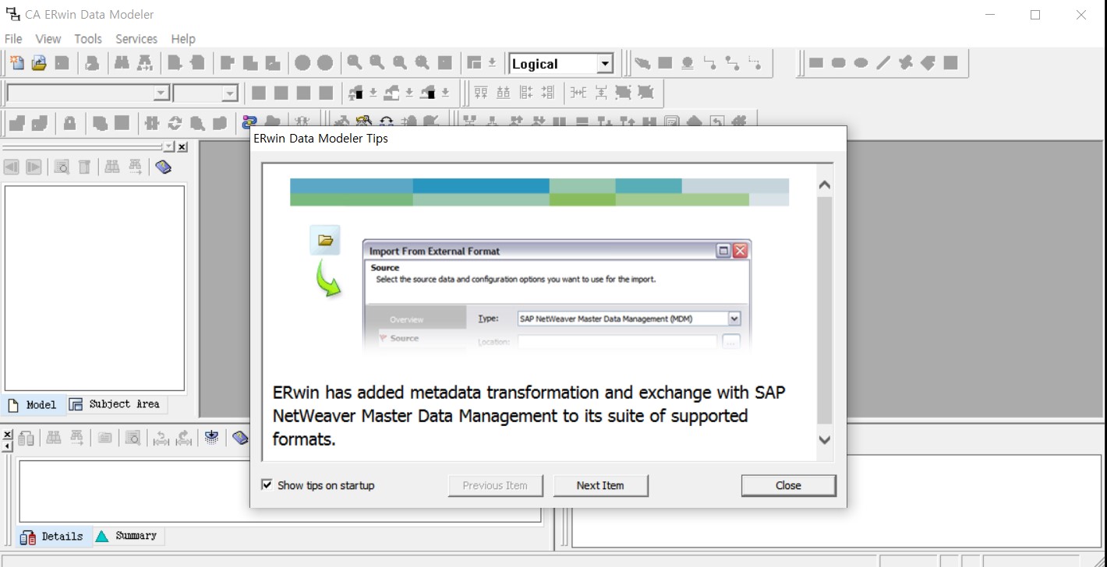Select the Rounded rectangle drawing tool
Image resolution: width=1107 pixels, height=567 pixels.
[839, 63]
